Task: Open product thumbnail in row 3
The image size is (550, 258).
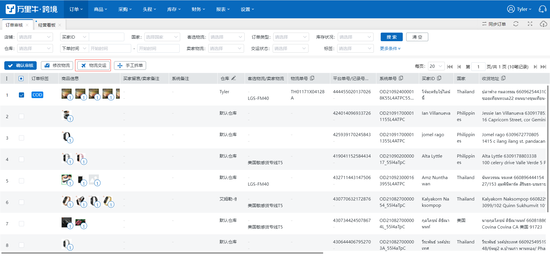Action: [x=66, y=136]
